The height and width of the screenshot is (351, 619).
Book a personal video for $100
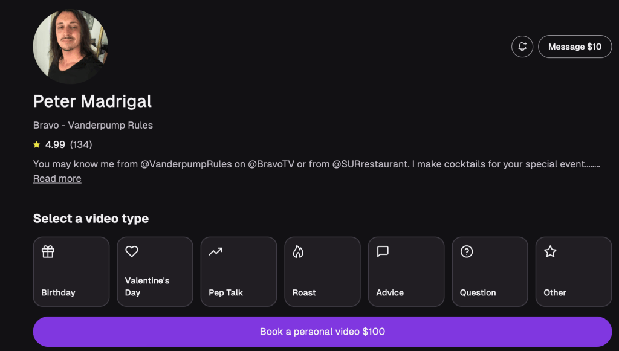coord(322,332)
